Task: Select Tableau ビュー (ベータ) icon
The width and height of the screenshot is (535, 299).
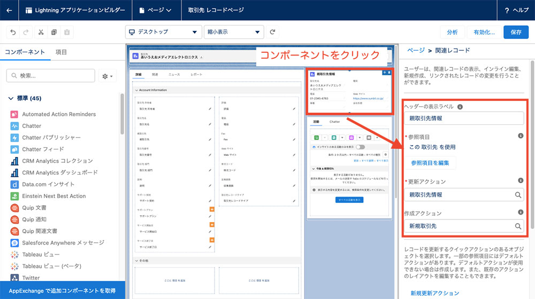Action: tap(14, 266)
